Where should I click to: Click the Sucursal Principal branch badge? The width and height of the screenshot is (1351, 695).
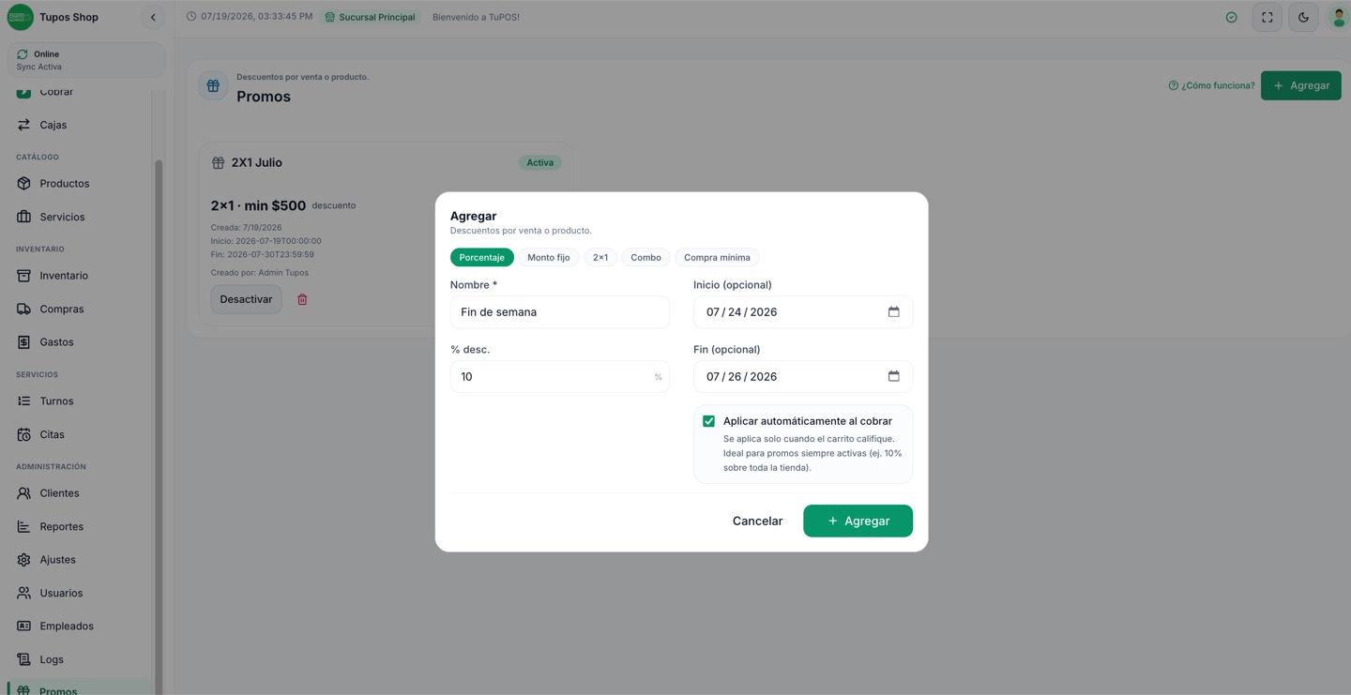371,17
